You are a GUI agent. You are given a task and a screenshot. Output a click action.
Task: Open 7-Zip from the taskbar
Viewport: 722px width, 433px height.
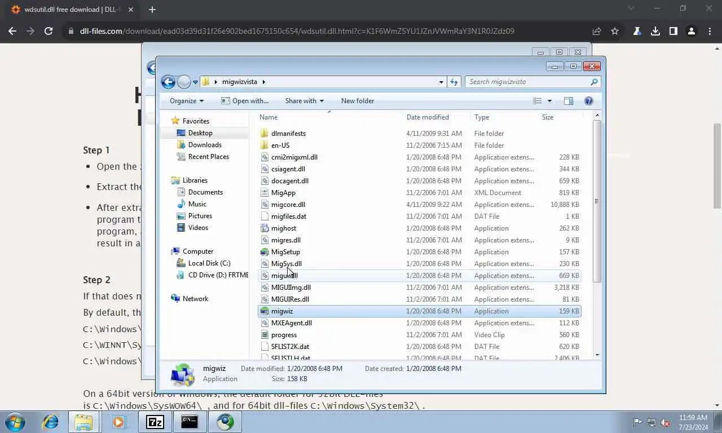point(155,422)
